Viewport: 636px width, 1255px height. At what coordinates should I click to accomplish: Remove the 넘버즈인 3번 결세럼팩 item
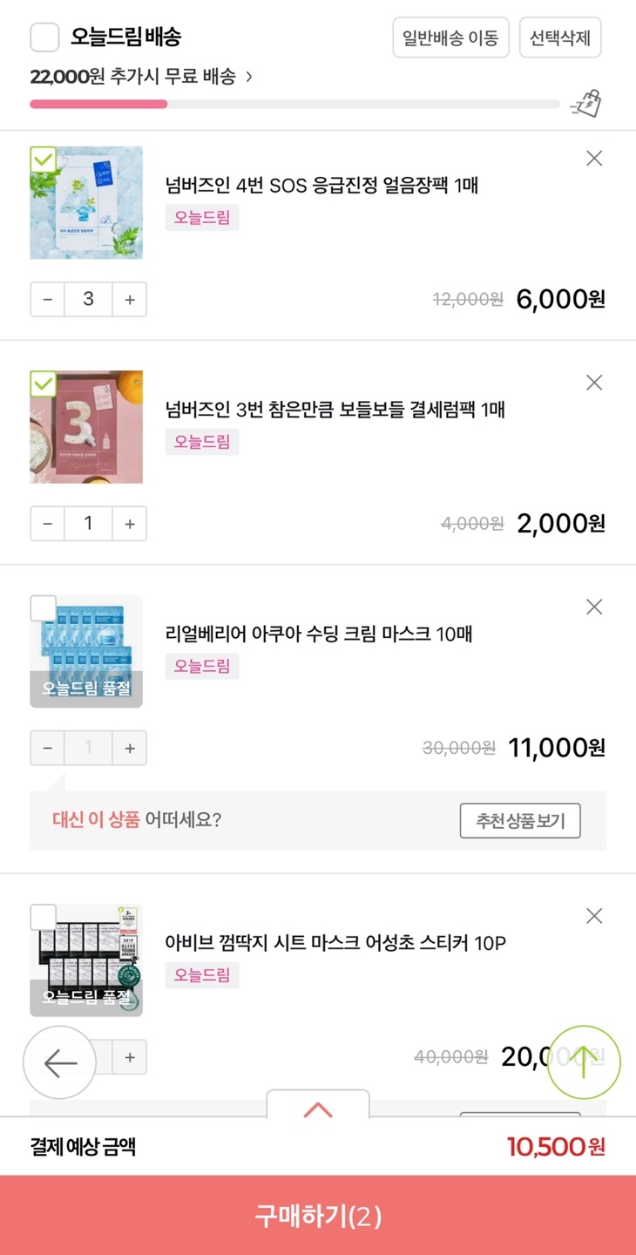click(594, 383)
